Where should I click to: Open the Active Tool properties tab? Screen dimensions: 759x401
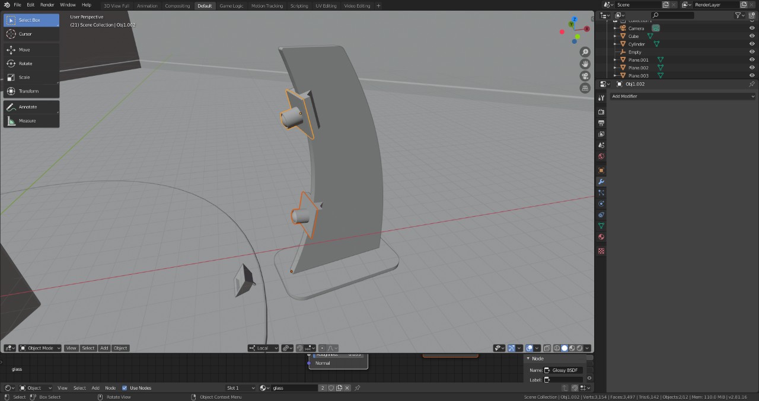coord(601,98)
